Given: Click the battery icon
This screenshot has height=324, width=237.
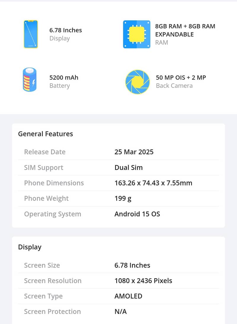Looking at the screenshot, I should pos(30,80).
